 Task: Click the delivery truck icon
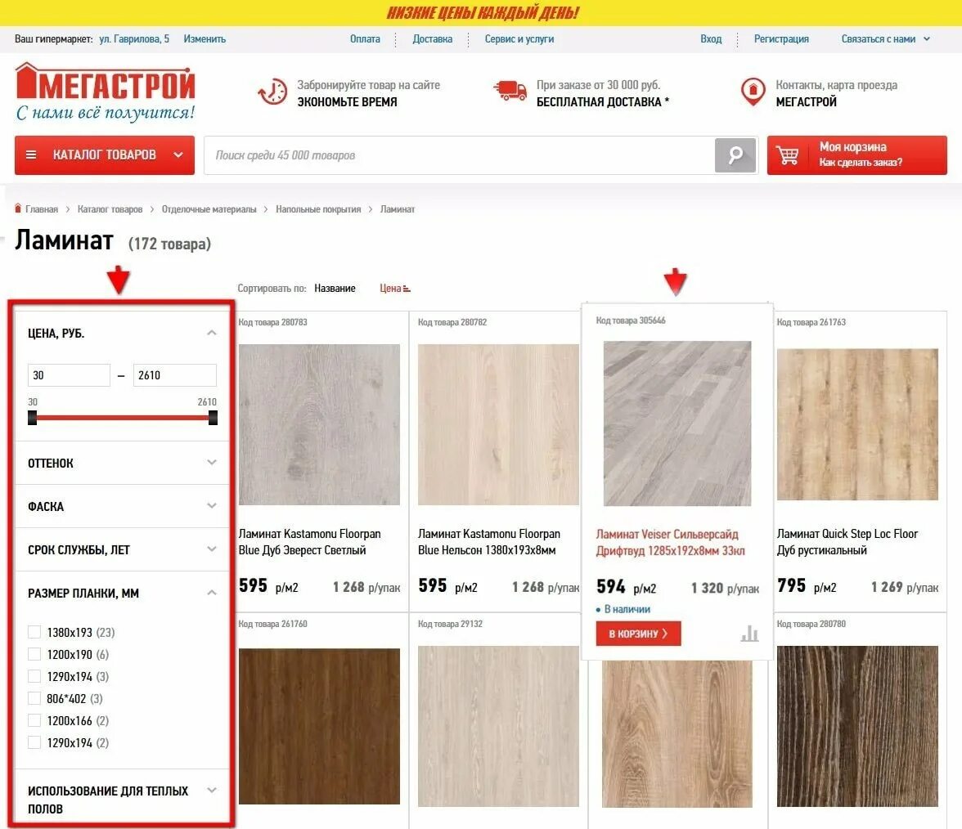pyautogui.click(x=510, y=91)
